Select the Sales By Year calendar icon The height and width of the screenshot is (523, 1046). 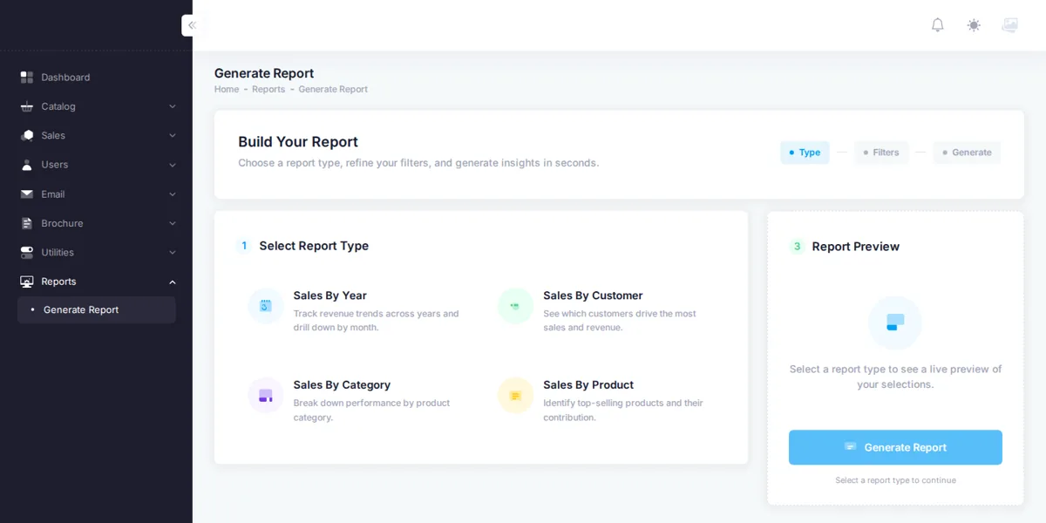(x=266, y=306)
